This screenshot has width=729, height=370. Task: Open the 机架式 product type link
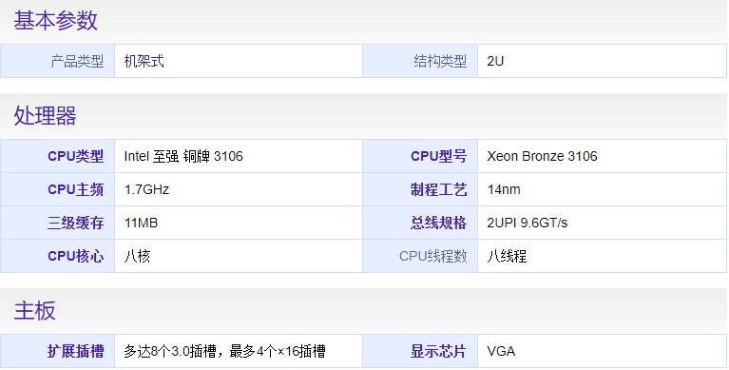pos(144,61)
